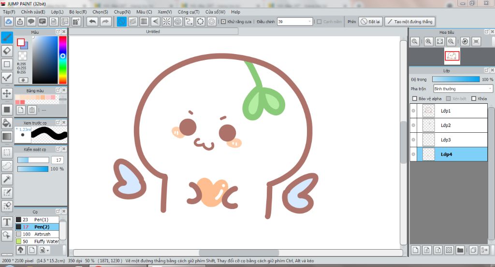Click the Undo arrow
This screenshot has width=495, height=267.
(92, 21)
